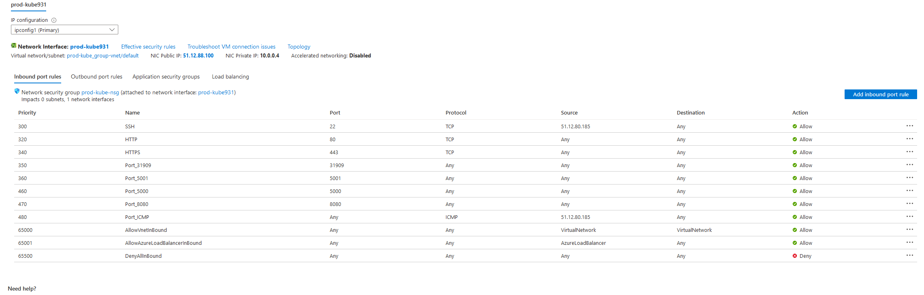Open the prod-kube-nsg security group link

click(x=100, y=93)
